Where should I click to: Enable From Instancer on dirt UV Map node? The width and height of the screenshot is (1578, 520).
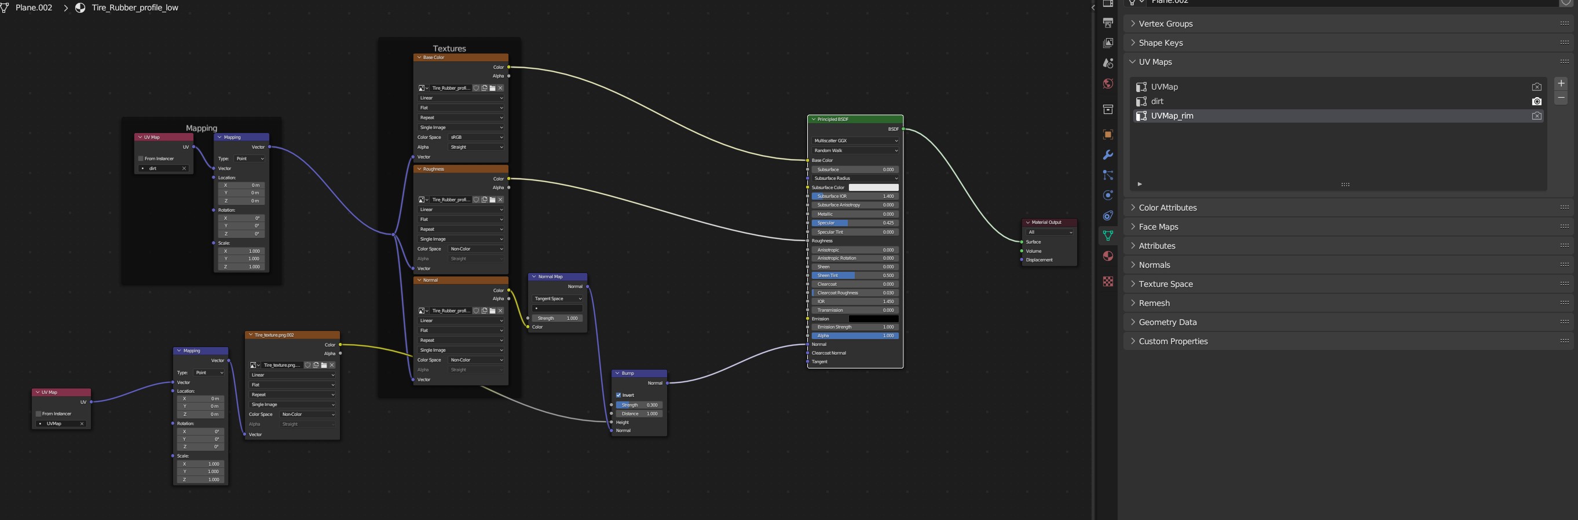click(141, 158)
